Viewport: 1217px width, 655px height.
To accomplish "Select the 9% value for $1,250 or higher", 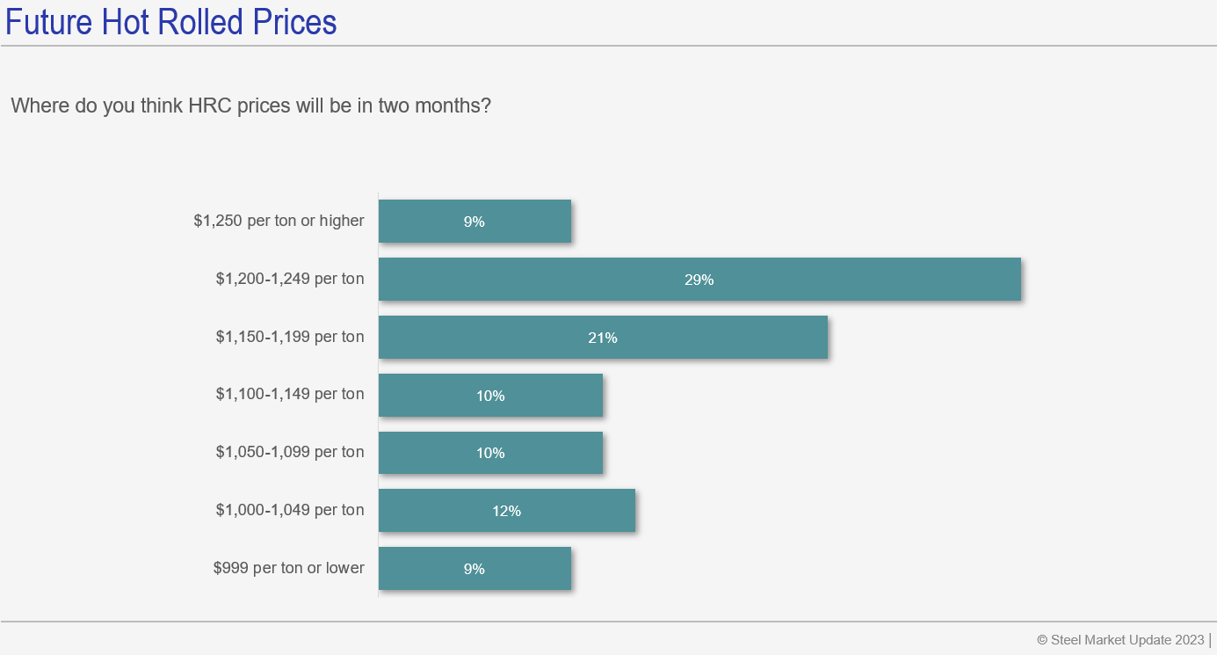I will [474, 222].
